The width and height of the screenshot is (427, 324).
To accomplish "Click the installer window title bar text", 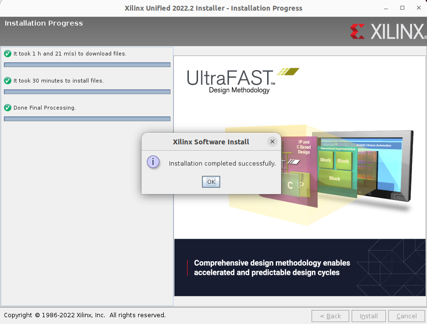I will (x=213, y=8).
